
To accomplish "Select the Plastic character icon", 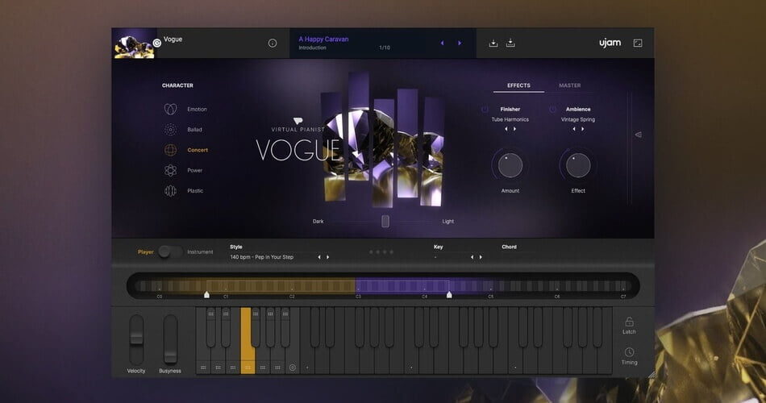I will (x=170, y=191).
